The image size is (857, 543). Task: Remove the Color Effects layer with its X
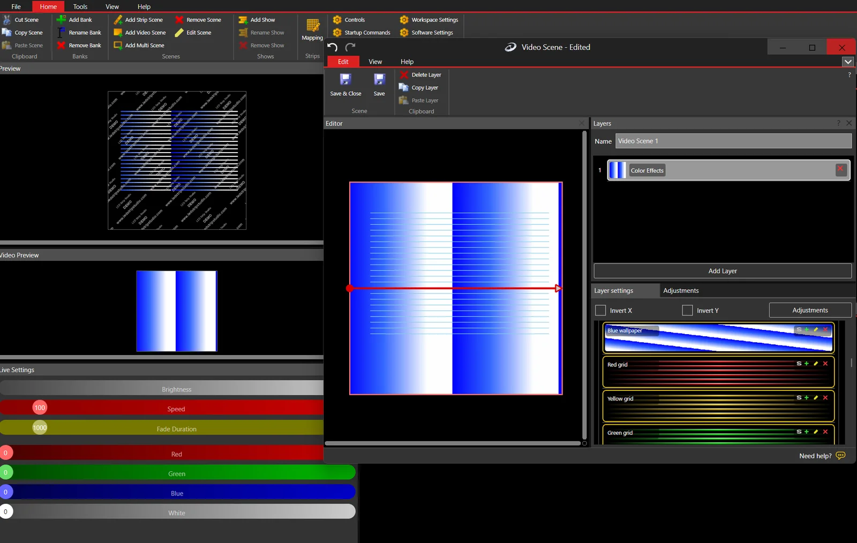click(840, 170)
